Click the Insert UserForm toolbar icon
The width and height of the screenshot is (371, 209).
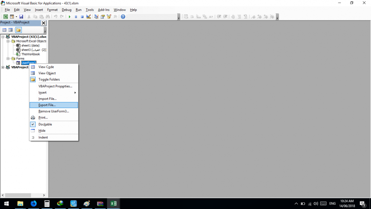click(x=12, y=17)
